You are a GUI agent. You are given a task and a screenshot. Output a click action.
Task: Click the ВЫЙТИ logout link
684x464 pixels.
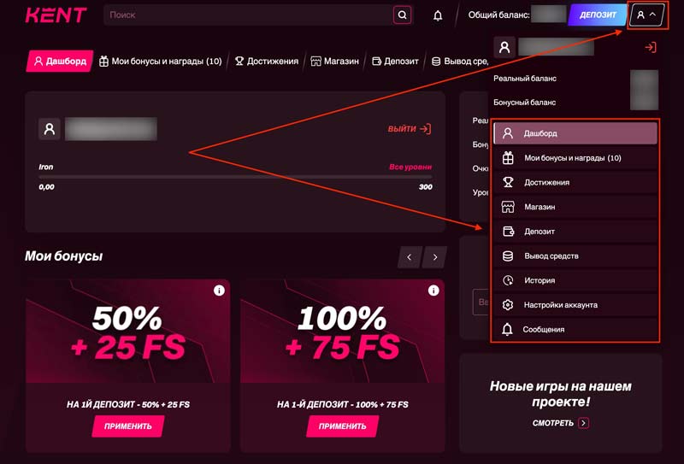tap(409, 129)
